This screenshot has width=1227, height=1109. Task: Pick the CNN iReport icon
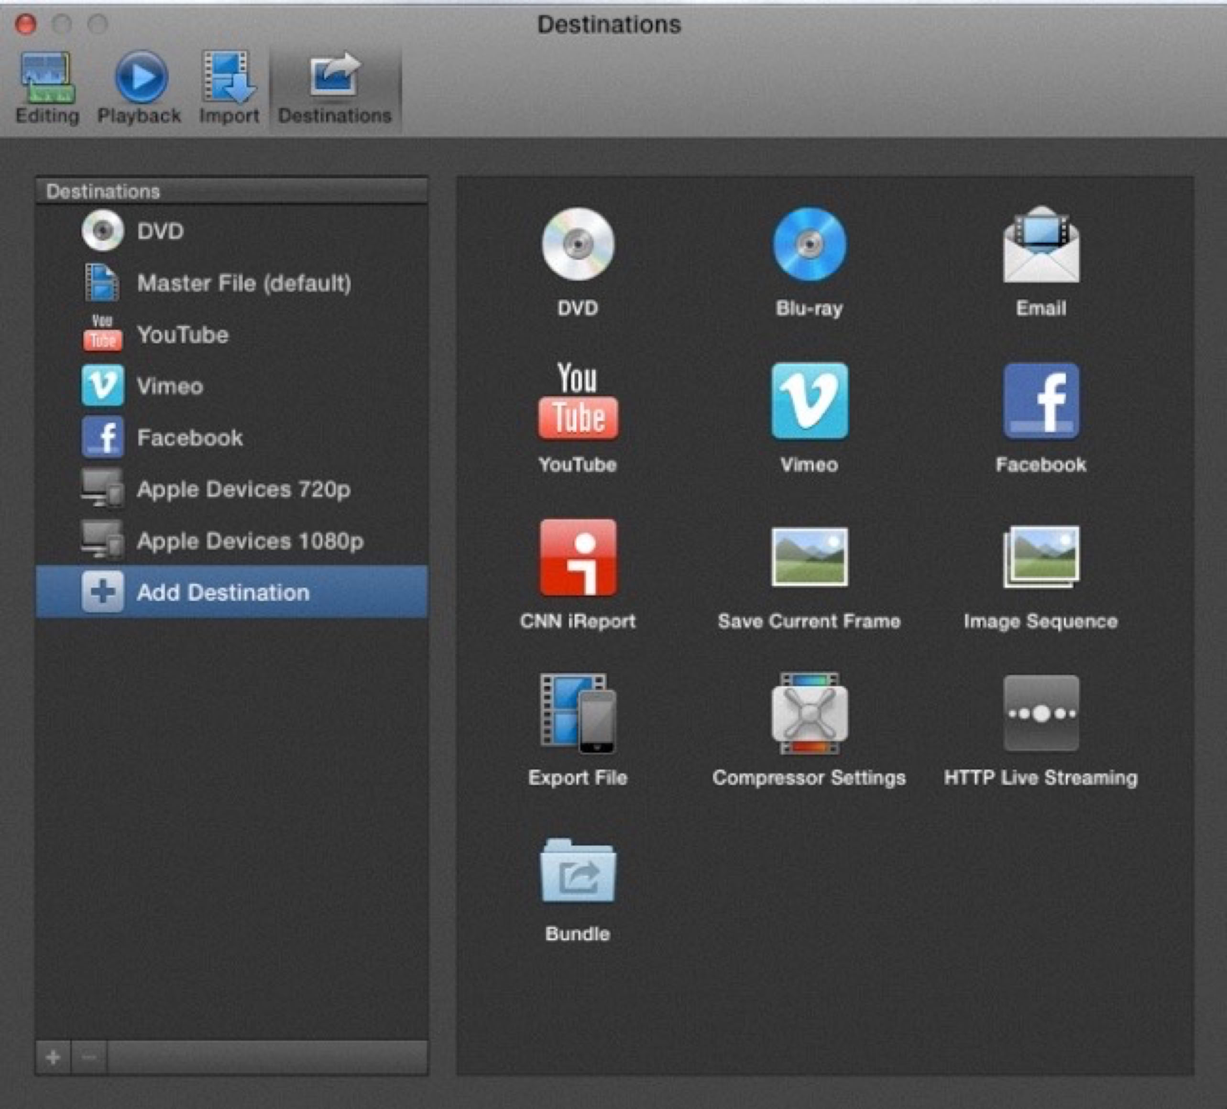[x=578, y=557]
